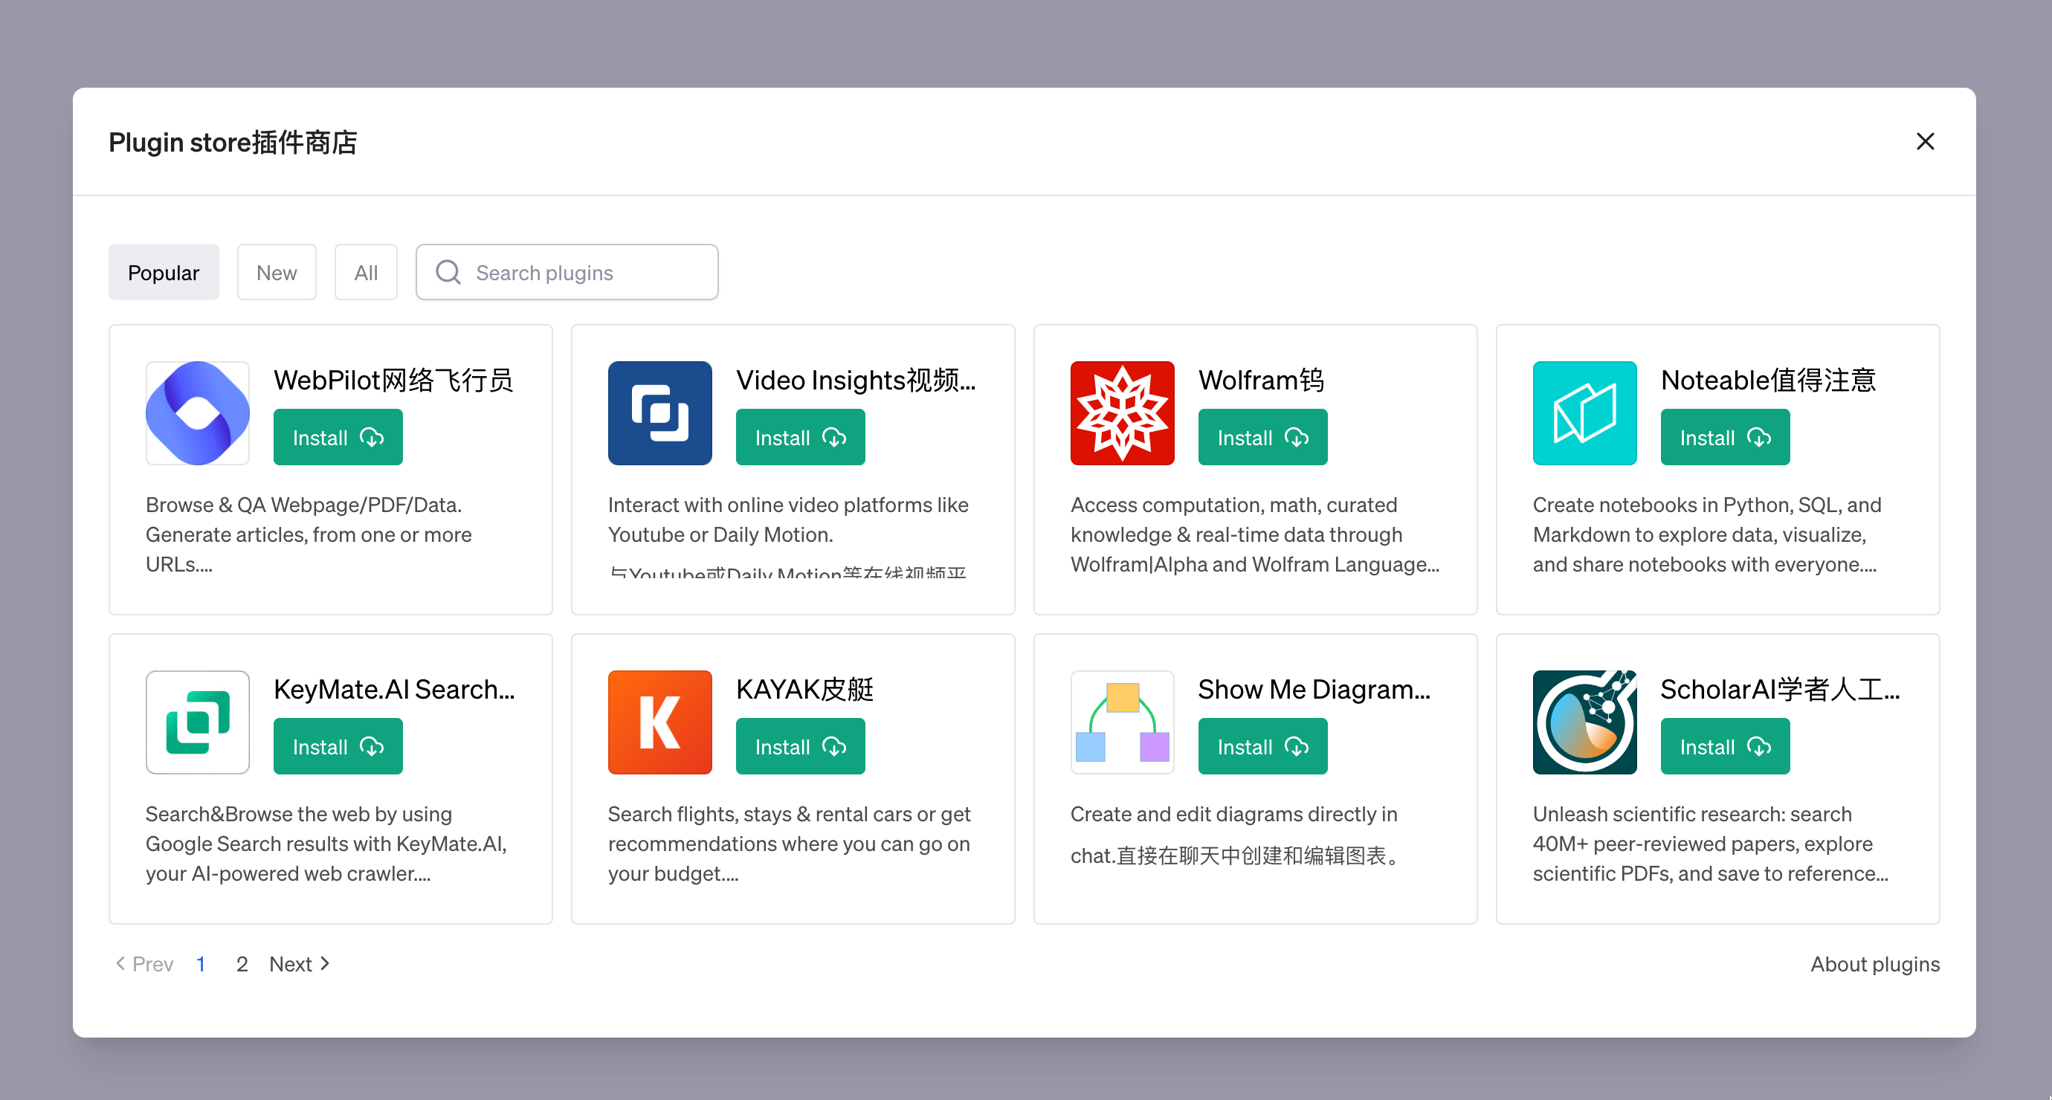The height and width of the screenshot is (1100, 2052).
Task: Switch to the All plugins tab
Action: pos(366,273)
